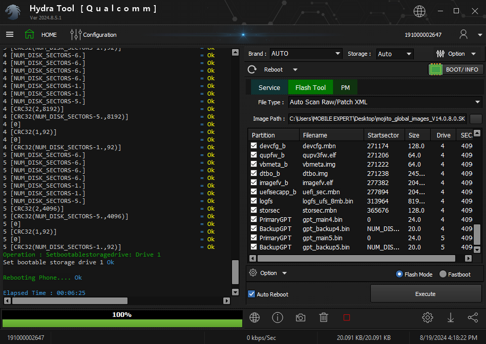
Task: Click browse button beside Image Path
Action: pos(476,119)
